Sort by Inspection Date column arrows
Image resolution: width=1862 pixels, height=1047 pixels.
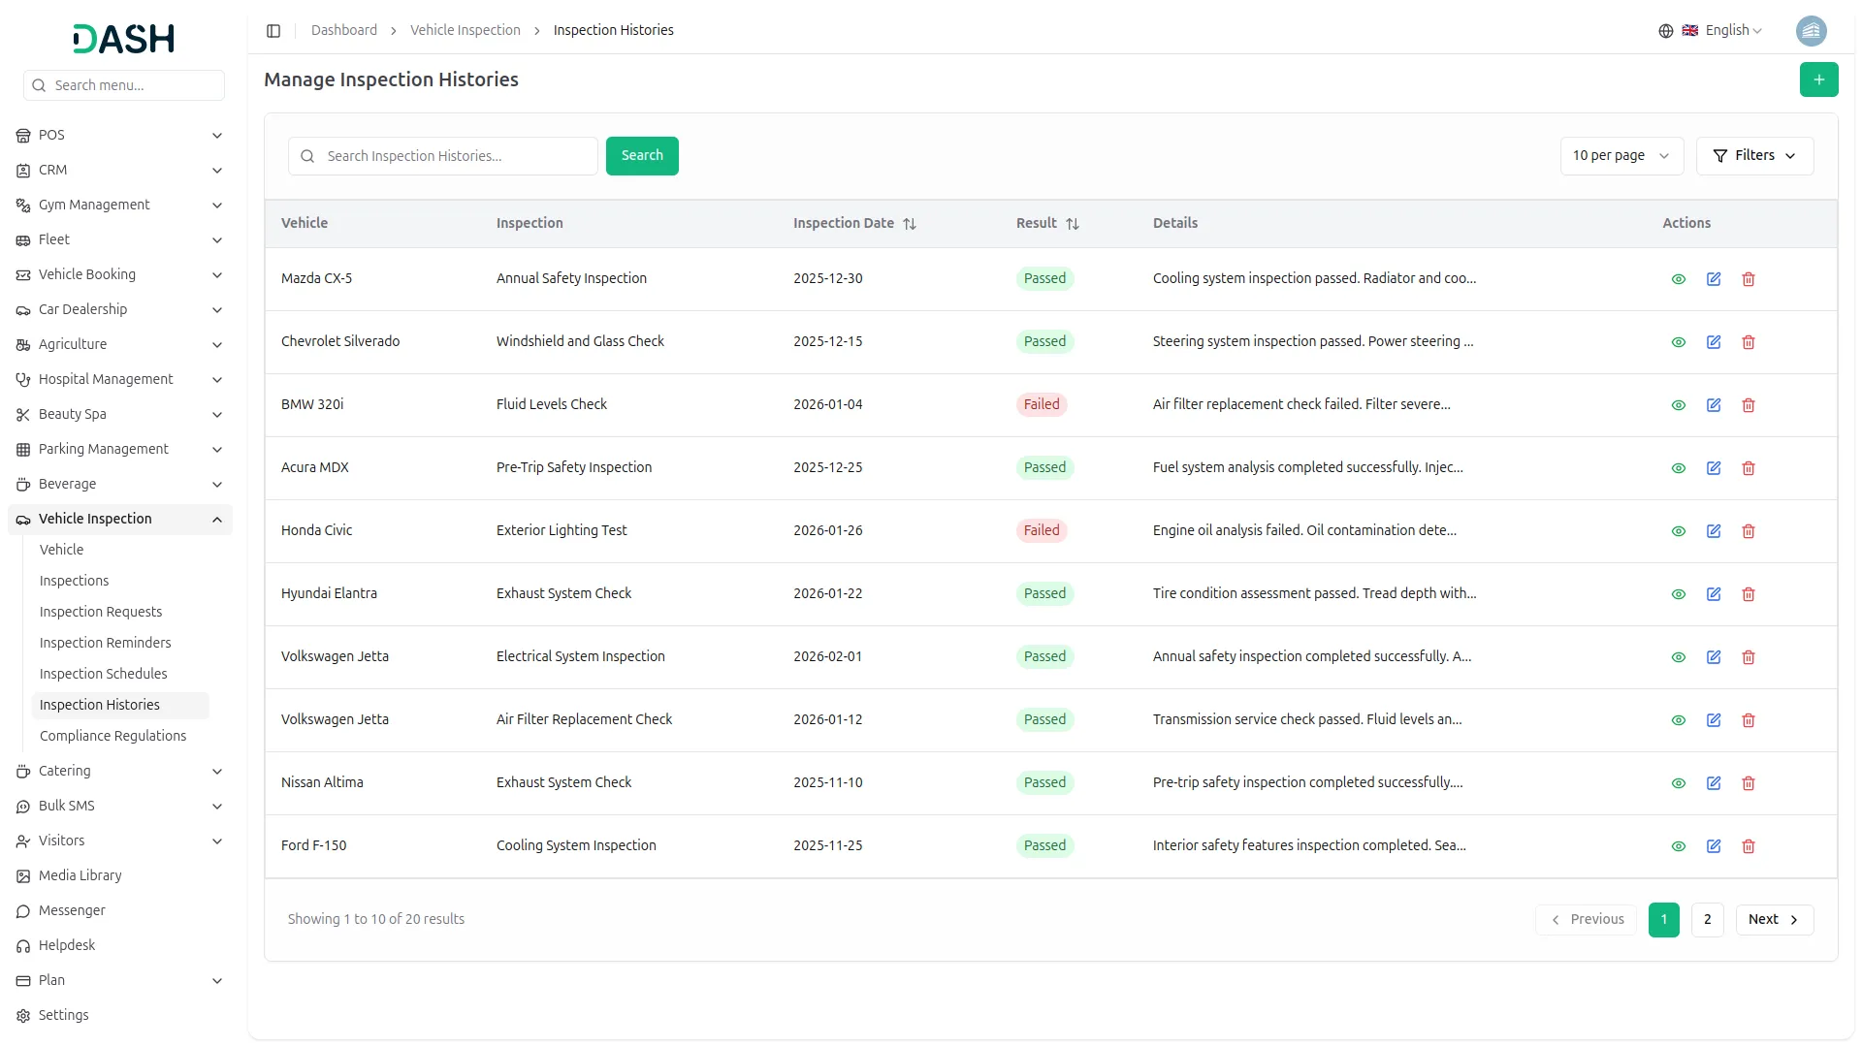[909, 224]
